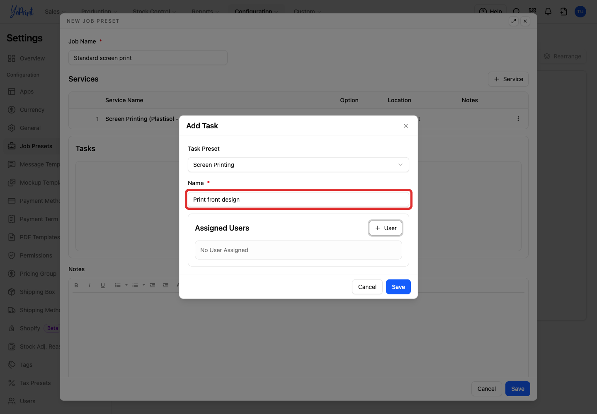Click the Job Name input field
The width and height of the screenshot is (597, 414).
(x=148, y=58)
